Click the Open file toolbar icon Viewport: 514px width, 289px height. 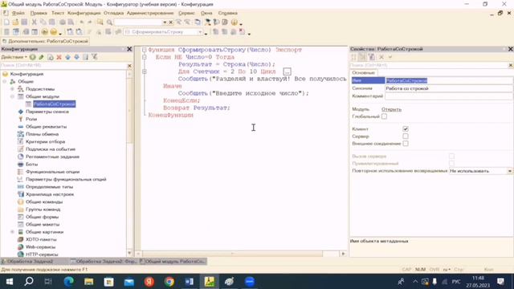[15, 22]
